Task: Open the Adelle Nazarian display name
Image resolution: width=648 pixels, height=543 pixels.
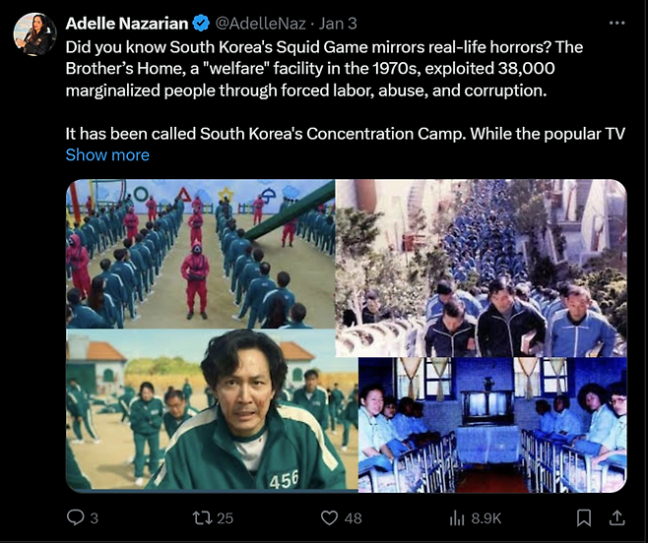Action: pyautogui.click(x=127, y=24)
